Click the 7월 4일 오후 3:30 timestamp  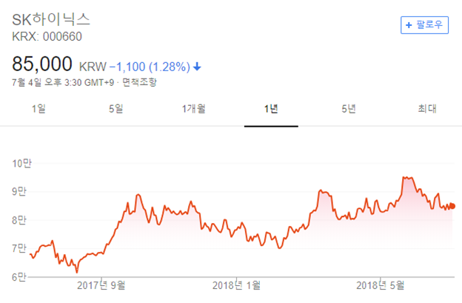pyautogui.click(x=63, y=82)
